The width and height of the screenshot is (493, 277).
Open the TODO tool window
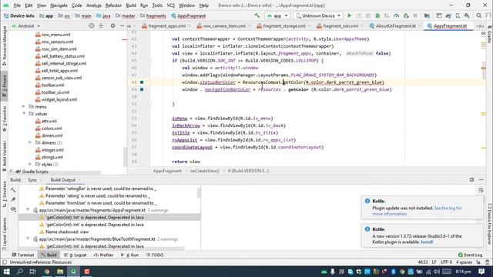tap(155, 255)
